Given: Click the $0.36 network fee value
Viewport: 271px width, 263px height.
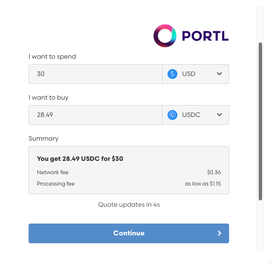Looking at the screenshot, I should click(x=214, y=172).
